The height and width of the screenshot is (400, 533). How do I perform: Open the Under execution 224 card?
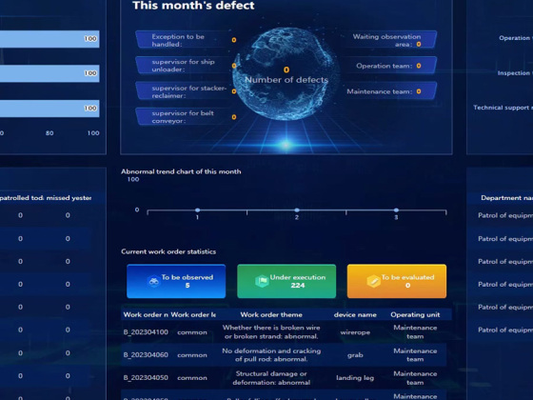tap(286, 281)
